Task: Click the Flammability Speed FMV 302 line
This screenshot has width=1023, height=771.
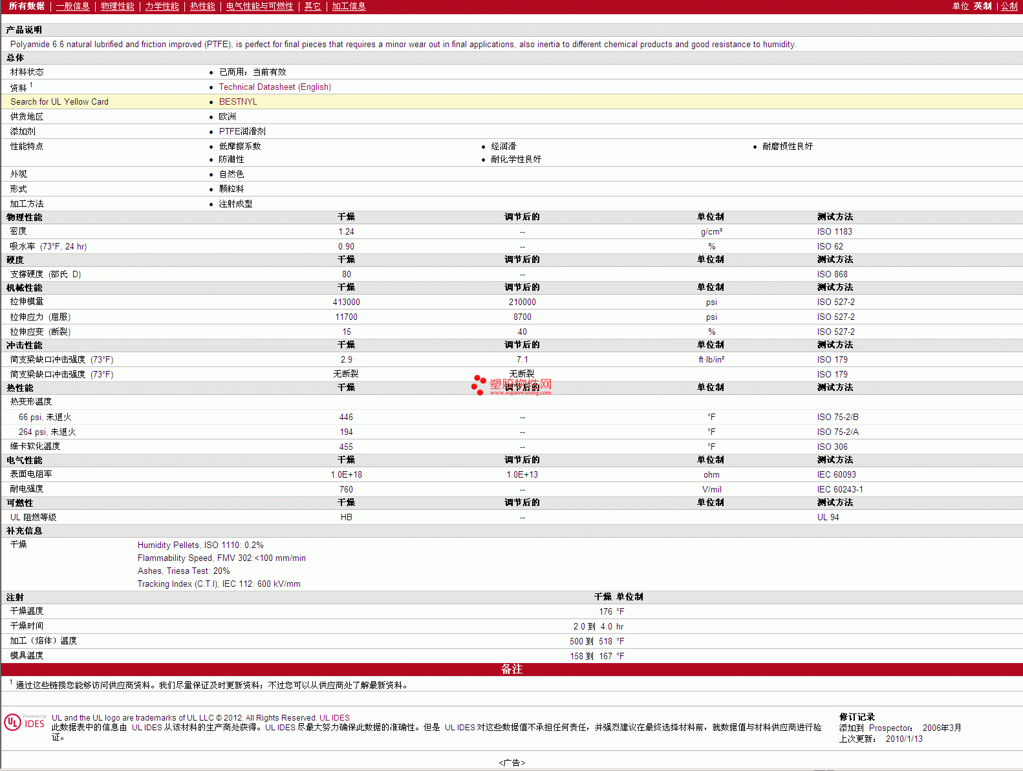Action: click(x=221, y=558)
